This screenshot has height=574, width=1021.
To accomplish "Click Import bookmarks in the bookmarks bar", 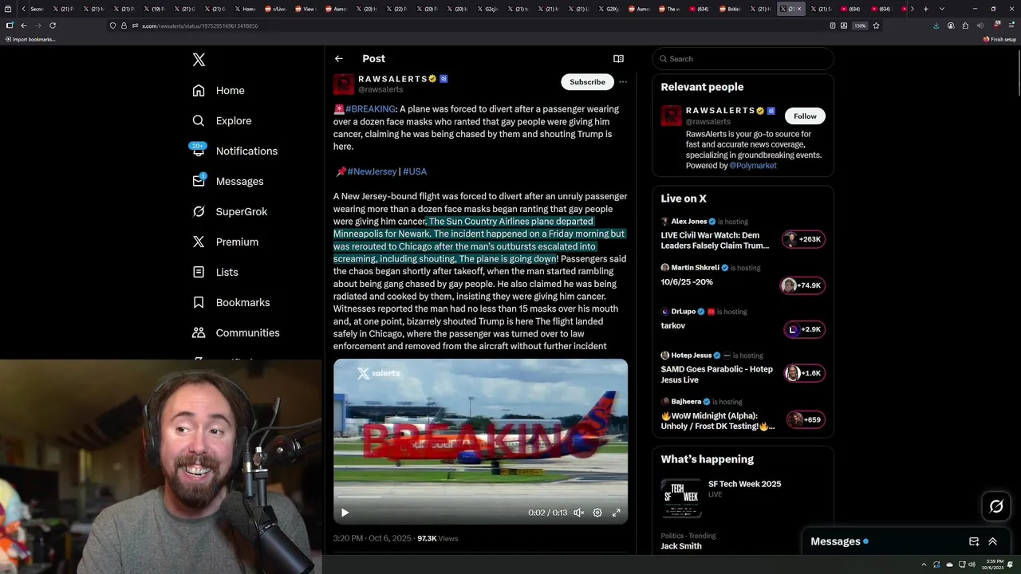I will click(30, 39).
